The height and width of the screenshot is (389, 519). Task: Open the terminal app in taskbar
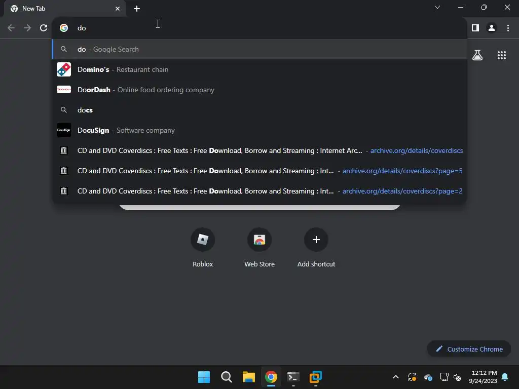[x=293, y=377]
